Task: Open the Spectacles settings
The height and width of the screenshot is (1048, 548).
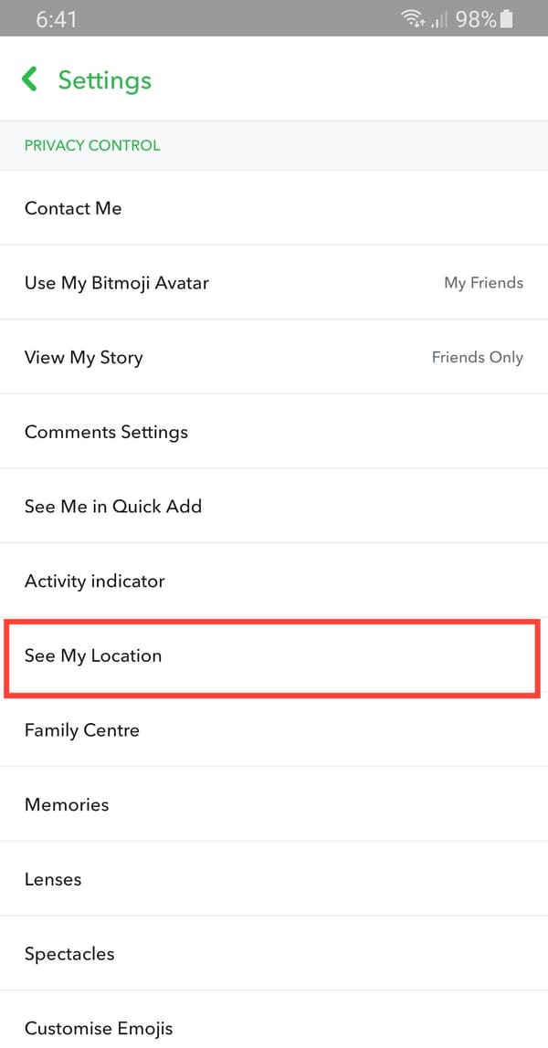Action: (x=69, y=953)
